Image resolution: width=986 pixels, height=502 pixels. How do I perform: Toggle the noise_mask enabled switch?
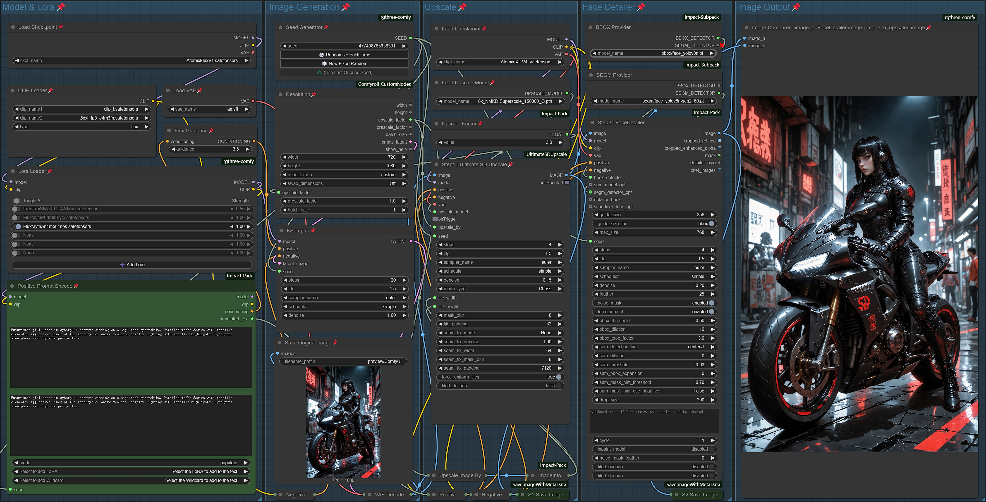click(711, 303)
